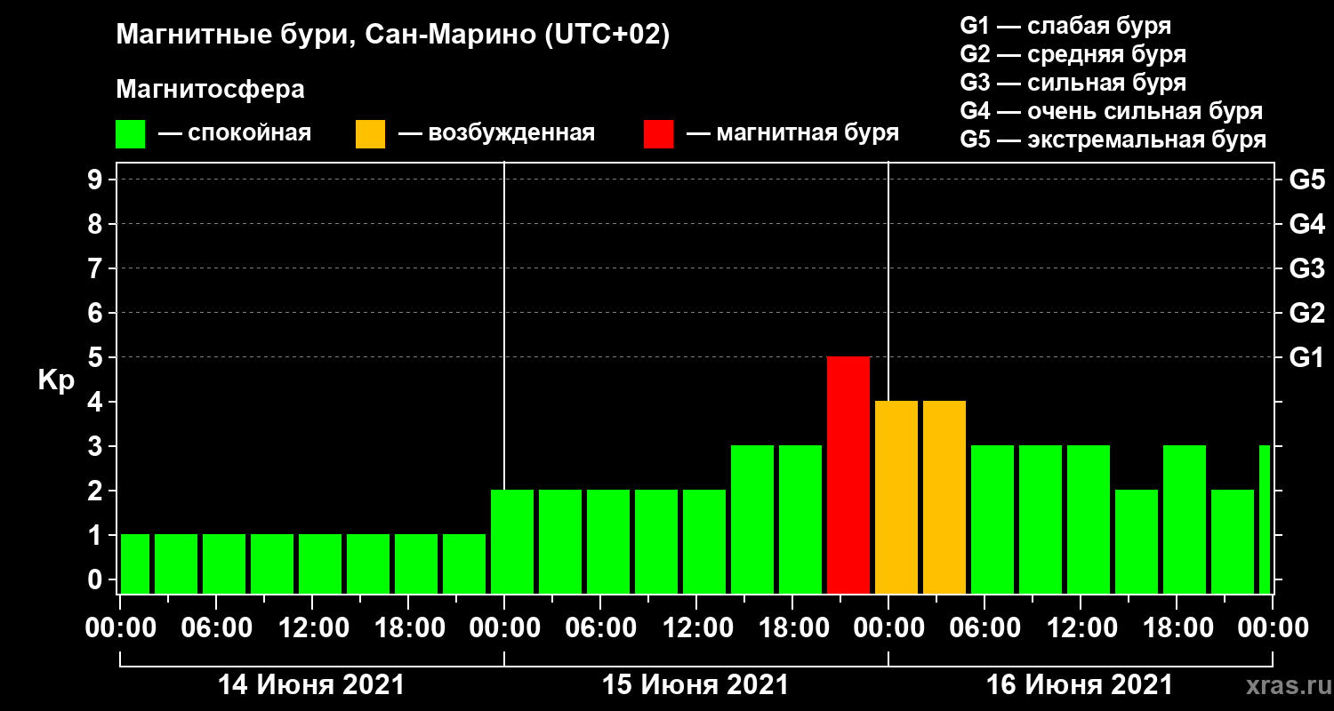Select the 'G2 — средняя буря' legend line
1334x711 pixels.
(1073, 54)
